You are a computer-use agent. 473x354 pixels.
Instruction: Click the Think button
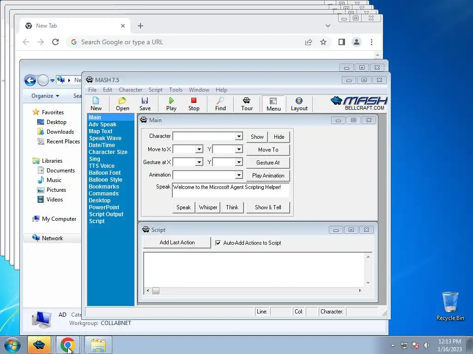232,207
